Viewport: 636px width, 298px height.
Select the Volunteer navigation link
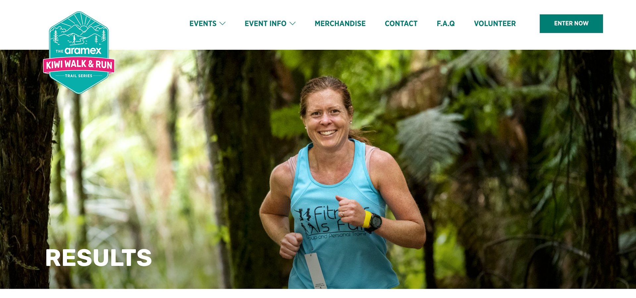495,24
